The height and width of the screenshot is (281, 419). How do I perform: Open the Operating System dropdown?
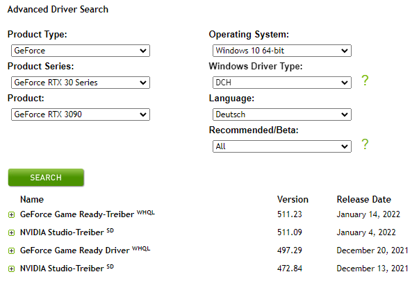click(x=282, y=51)
